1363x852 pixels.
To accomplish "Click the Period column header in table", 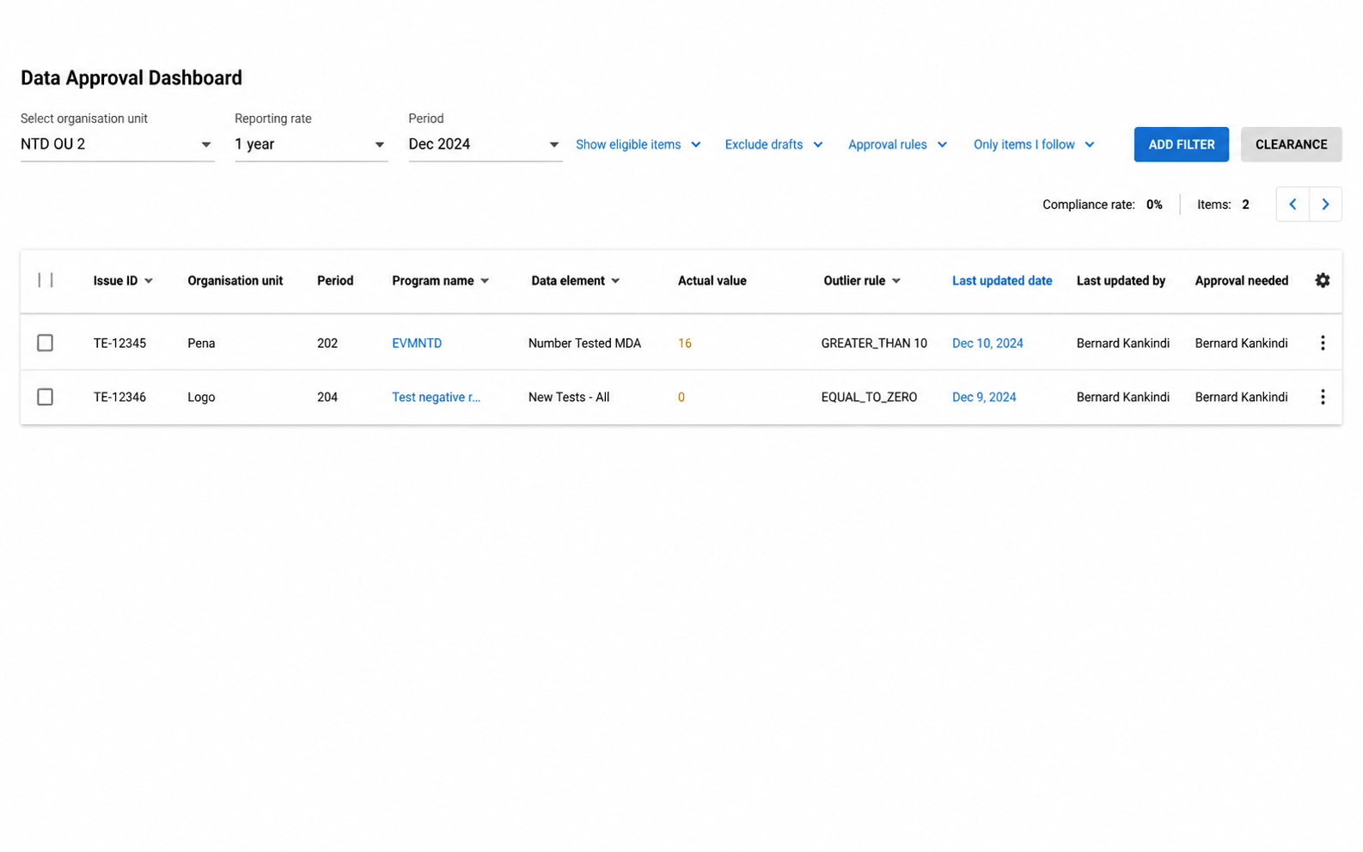I will pyautogui.click(x=335, y=281).
